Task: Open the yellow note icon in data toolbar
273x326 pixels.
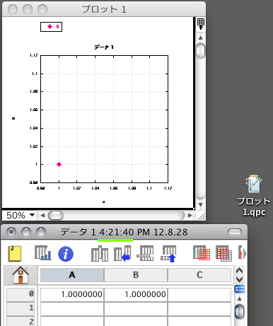Action: coord(15,254)
